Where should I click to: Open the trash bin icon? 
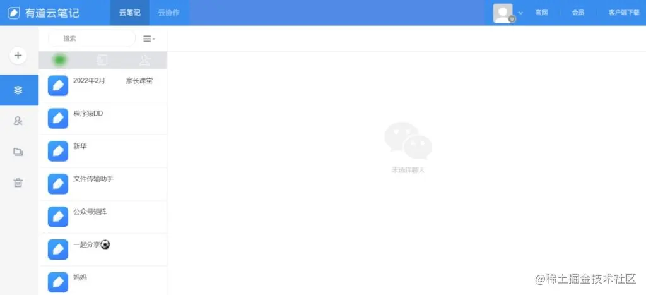tap(18, 183)
